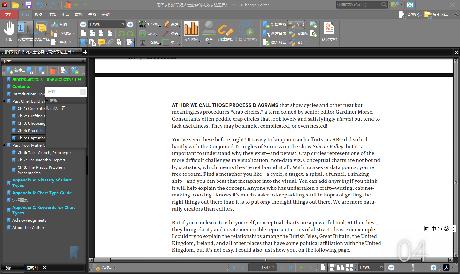Toggle 仅文本 (Text only) mode
460x274 pixels.
pos(298,42)
